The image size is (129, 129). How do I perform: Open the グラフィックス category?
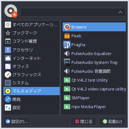click(x=32, y=75)
